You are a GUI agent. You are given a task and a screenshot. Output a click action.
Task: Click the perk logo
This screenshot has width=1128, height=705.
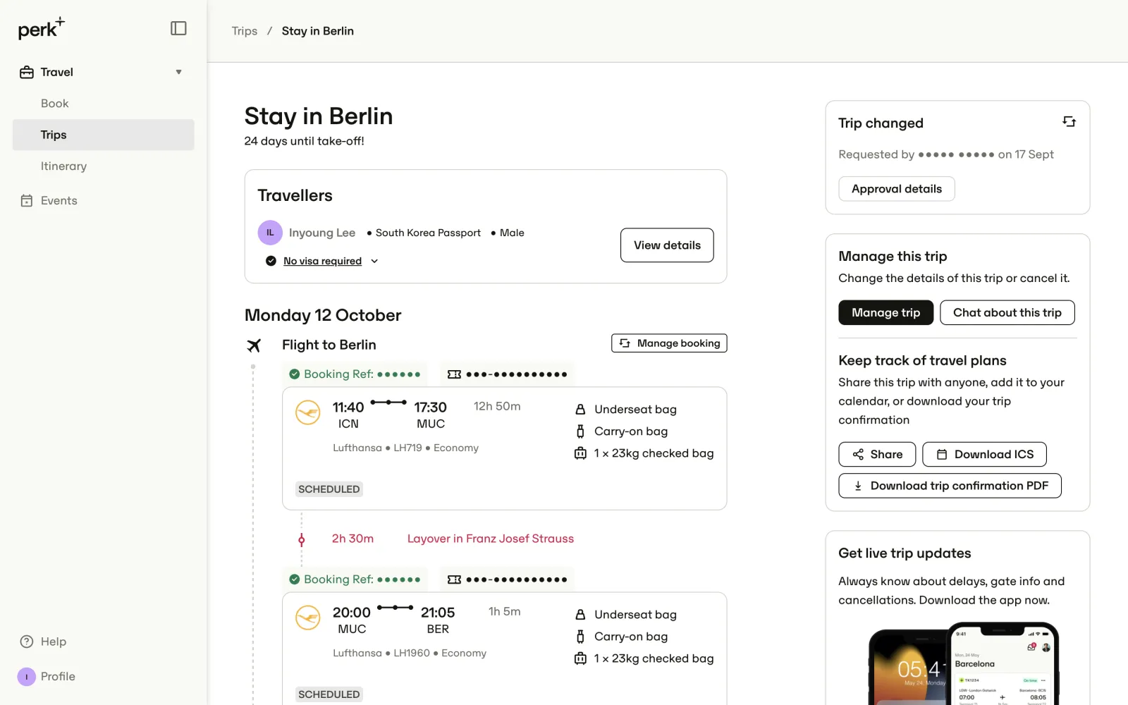41,28
